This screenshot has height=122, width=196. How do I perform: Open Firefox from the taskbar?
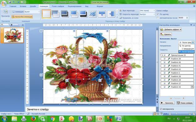click(x=33, y=119)
